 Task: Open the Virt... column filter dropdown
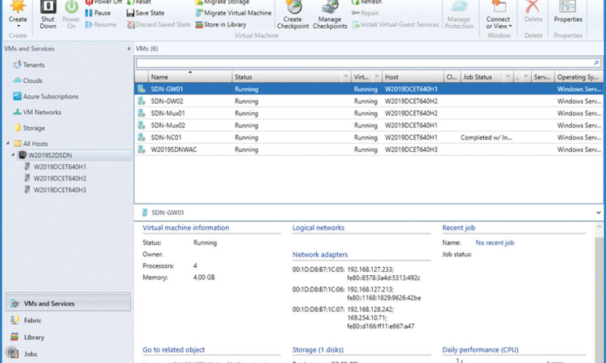point(377,77)
